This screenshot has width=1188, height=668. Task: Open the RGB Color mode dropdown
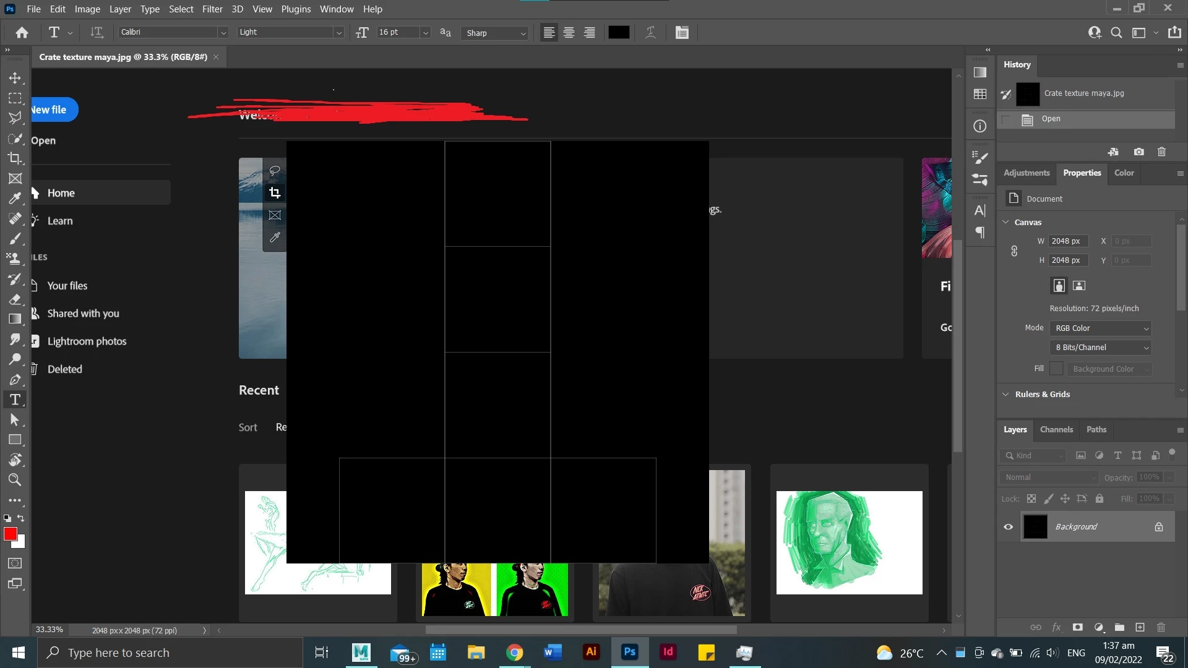pos(1100,328)
